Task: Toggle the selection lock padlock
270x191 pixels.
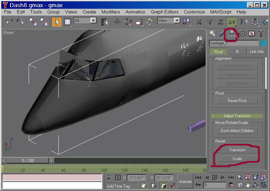Action: click(x=108, y=178)
